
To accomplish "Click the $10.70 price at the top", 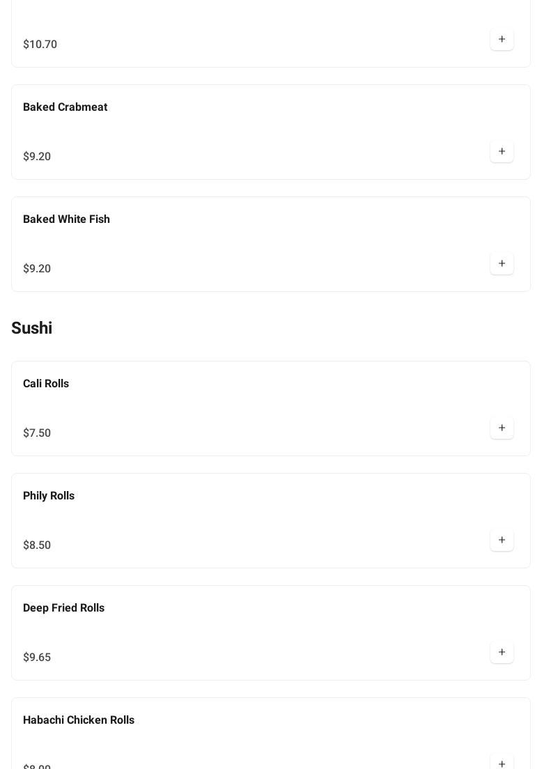I will coord(40,45).
